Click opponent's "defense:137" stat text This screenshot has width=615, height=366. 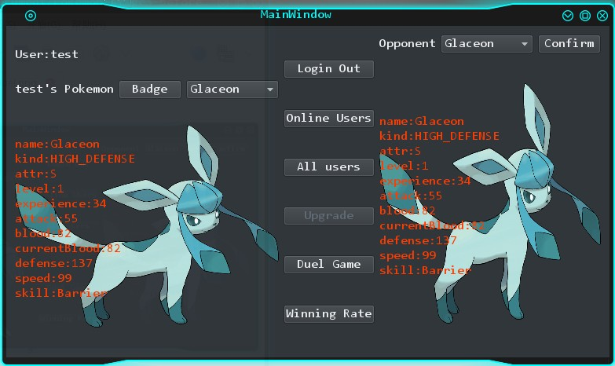tap(418, 240)
